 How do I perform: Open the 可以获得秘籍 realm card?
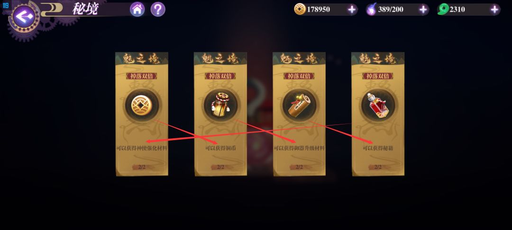[x=378, y=114]
